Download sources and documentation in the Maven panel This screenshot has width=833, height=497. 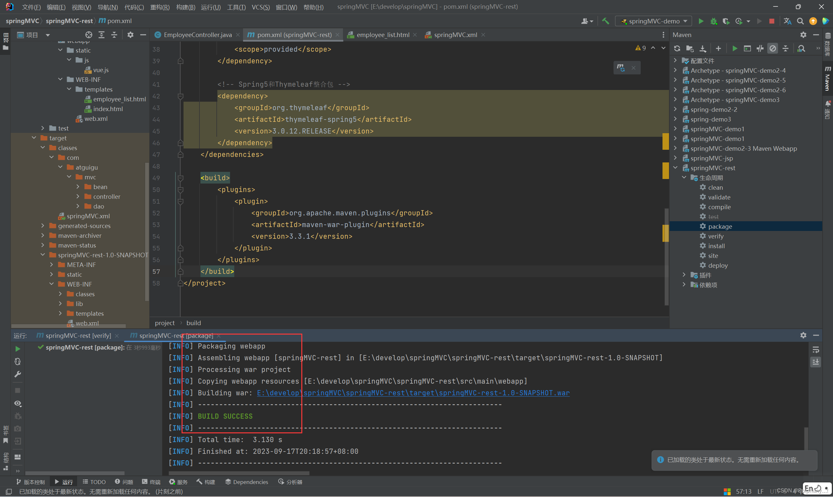tap(703, 48)
